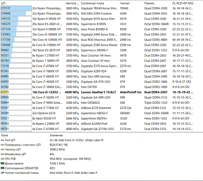This screenshot has width=203, height=181.
Task: Select the 4x Core i7-7700K HT row
Action: tap(97, 108)
